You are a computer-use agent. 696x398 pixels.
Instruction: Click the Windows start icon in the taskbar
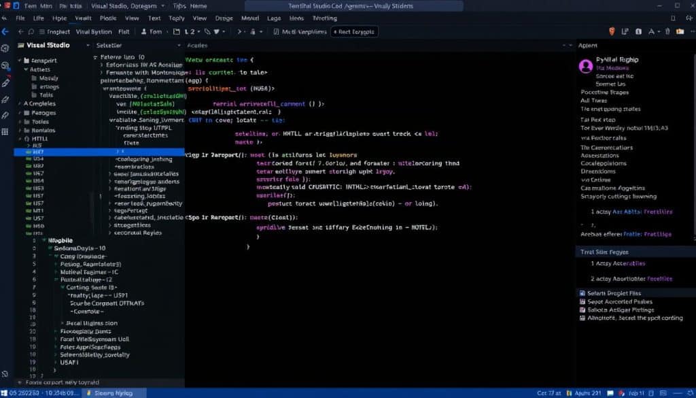pyautogui.click(x=4, y=393)
